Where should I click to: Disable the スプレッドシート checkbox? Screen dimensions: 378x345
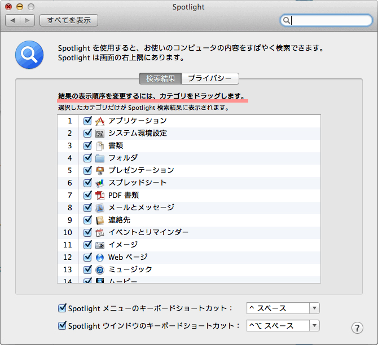[87, 183]
